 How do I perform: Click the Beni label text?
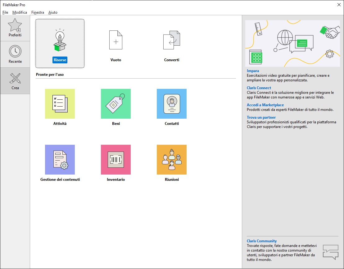[116, 124]
